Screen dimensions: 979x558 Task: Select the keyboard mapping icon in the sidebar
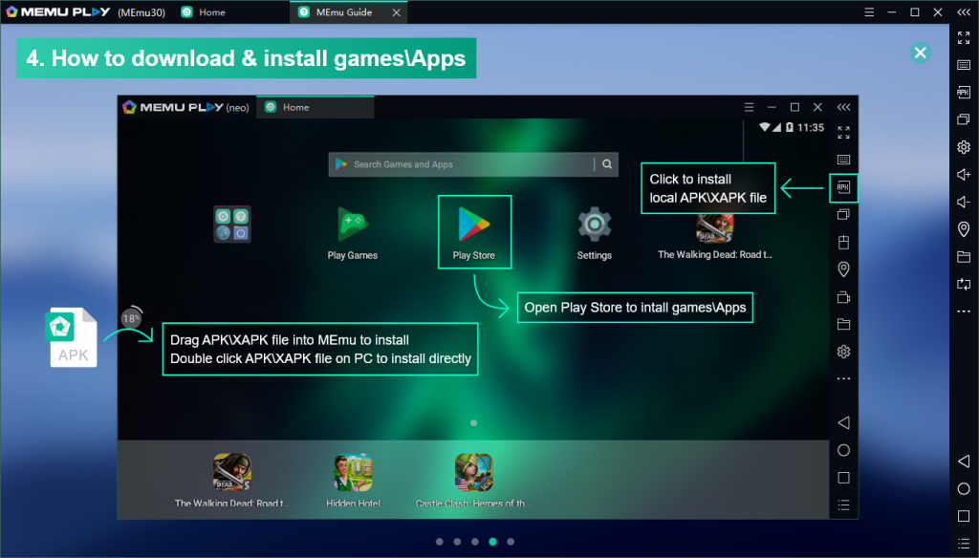(964, 65)
